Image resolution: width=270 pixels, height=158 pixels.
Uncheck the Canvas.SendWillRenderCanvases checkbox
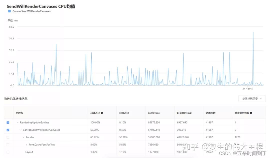(x=8, y=130)
